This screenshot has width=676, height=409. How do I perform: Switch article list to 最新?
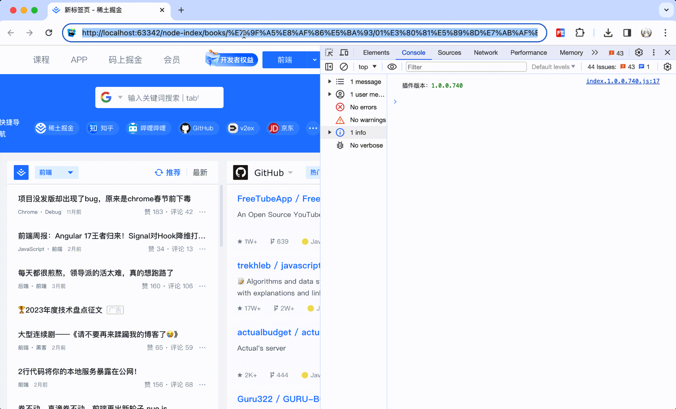200,172
